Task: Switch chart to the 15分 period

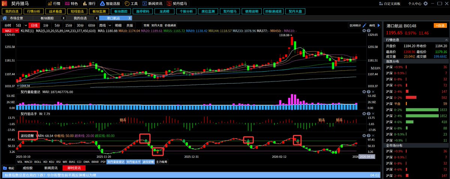Action: [69, 25]
